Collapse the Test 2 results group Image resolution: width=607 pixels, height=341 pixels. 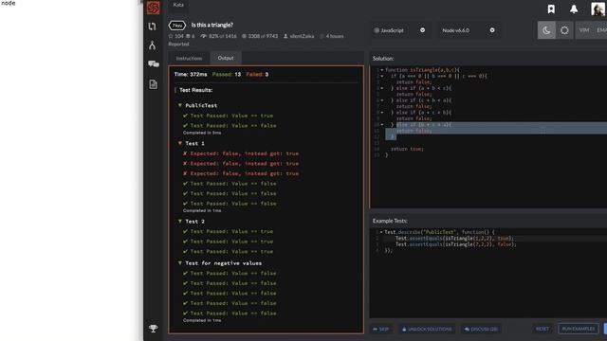(180, 221)
